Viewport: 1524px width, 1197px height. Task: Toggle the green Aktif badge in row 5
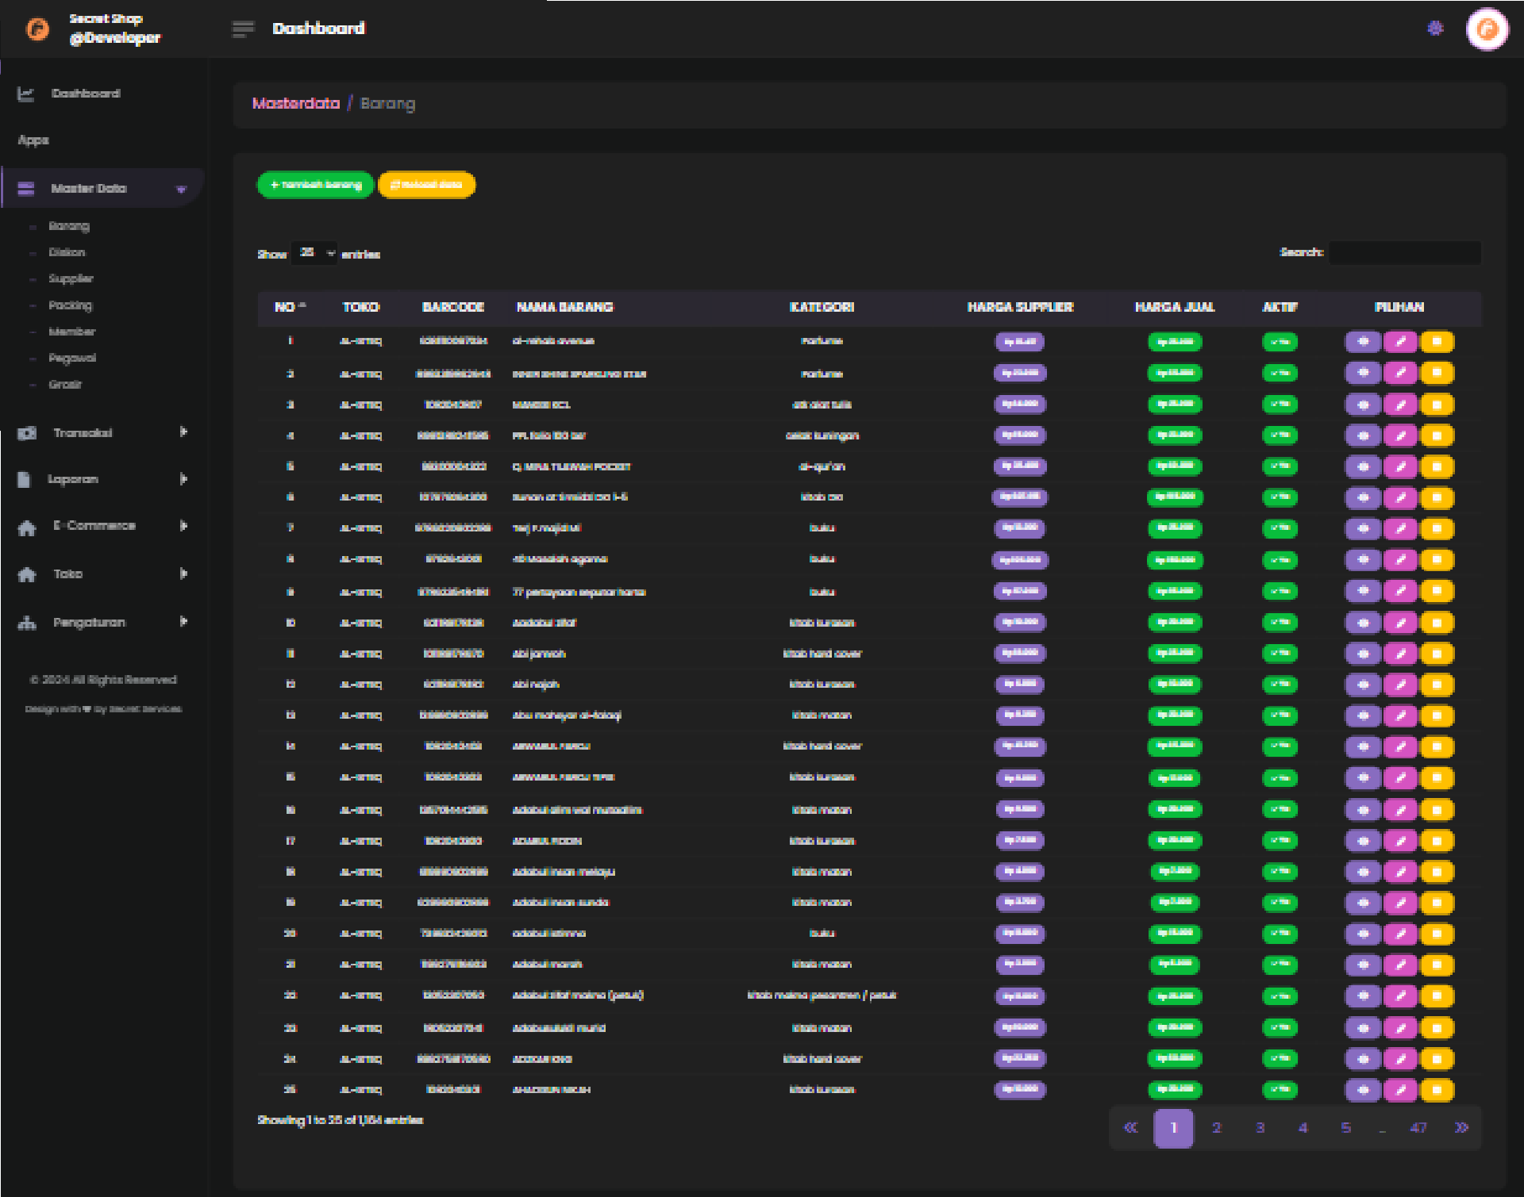click(1280, 466)
